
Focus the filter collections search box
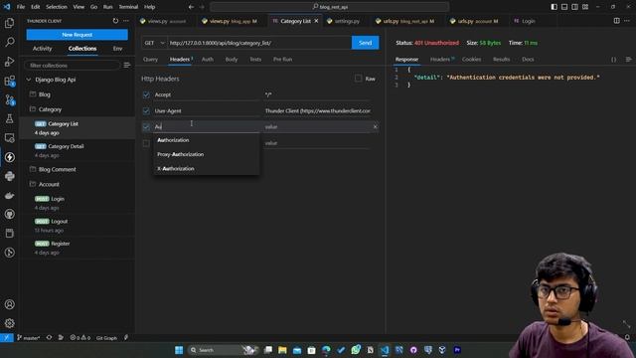click(73, 65)
